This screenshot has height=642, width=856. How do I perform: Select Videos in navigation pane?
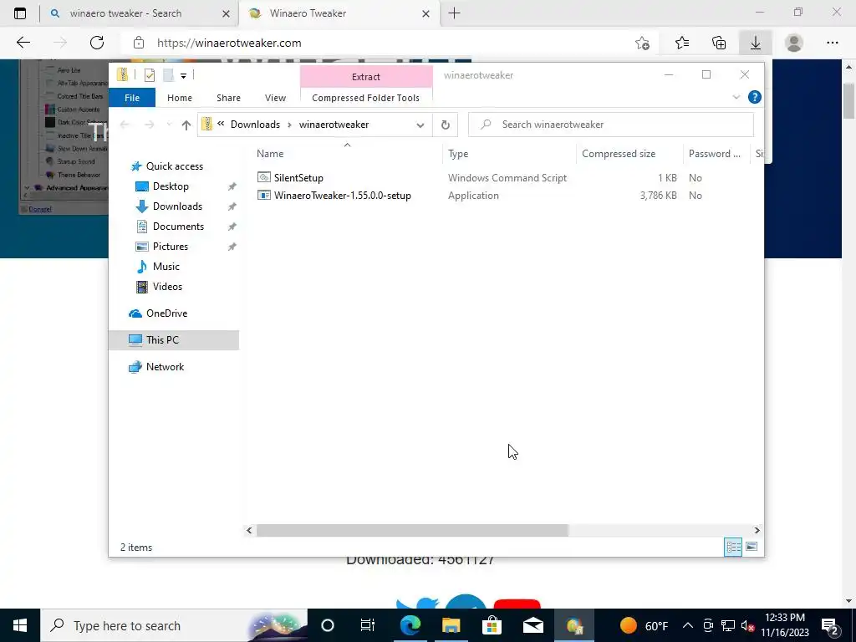tap(167, 287)
